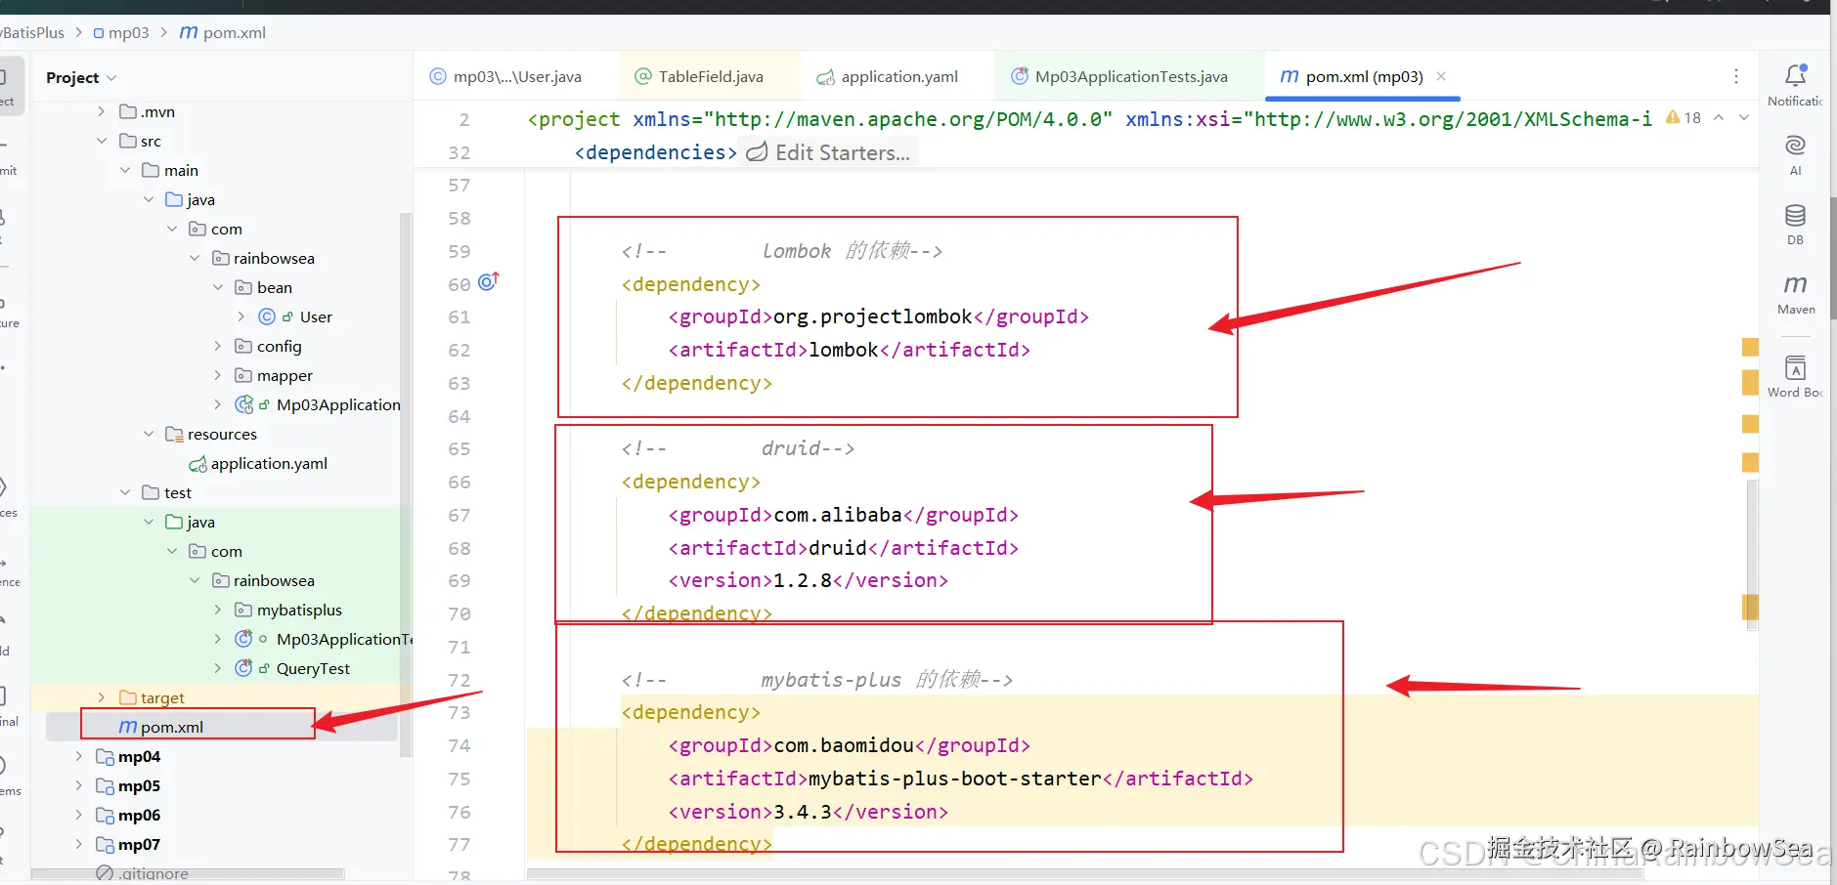This screenshot has width=1837, height=885.
Task: Expand the .mvn folder
Action: [x=102, y=111]
